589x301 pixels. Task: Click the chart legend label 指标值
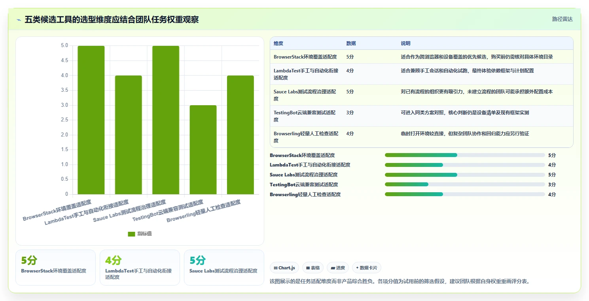tap(144, 234)
